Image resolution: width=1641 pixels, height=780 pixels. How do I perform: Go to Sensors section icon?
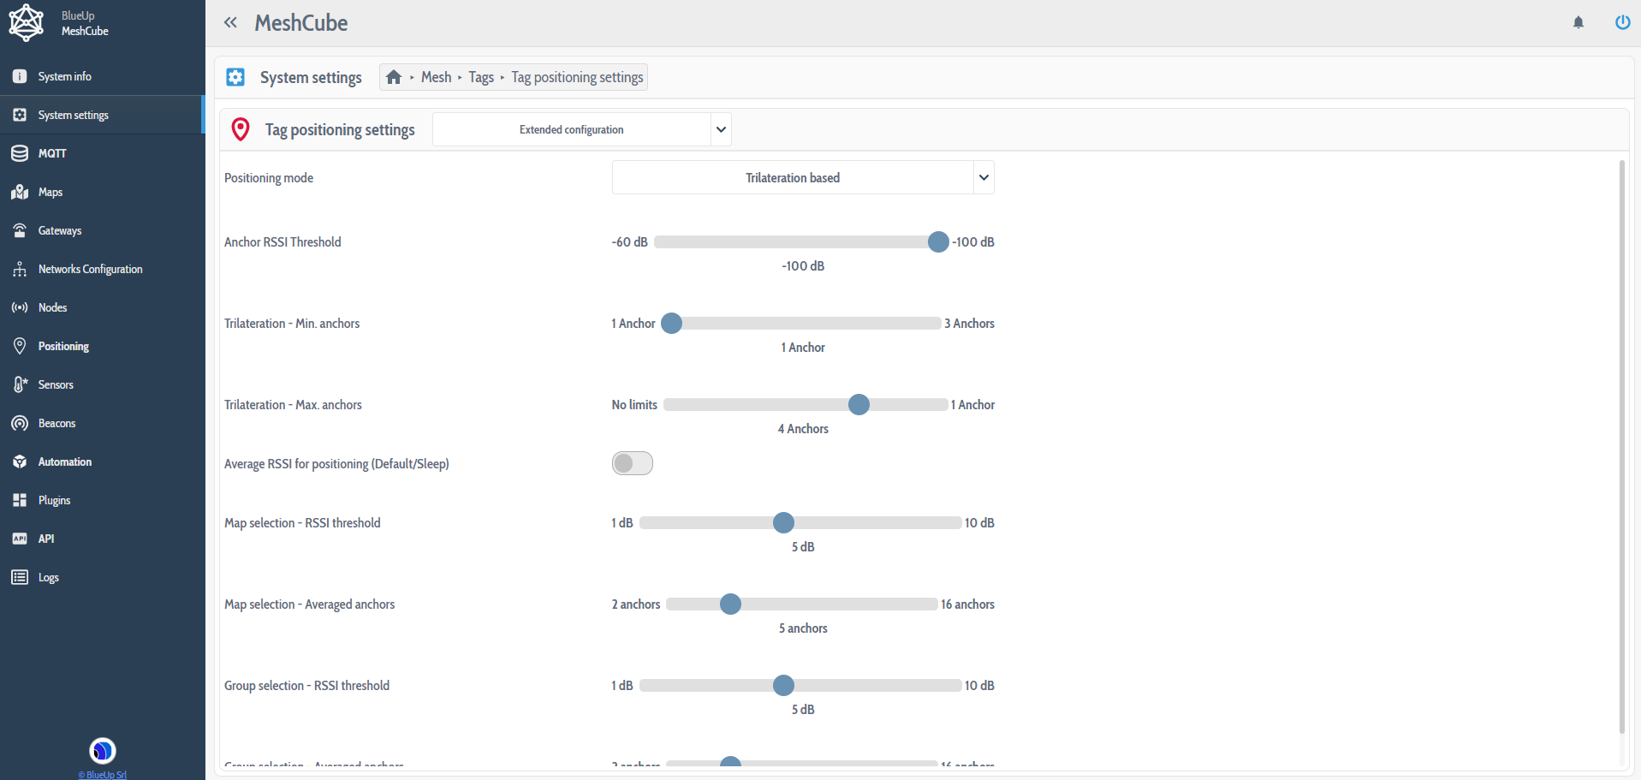tap(21, 385)
